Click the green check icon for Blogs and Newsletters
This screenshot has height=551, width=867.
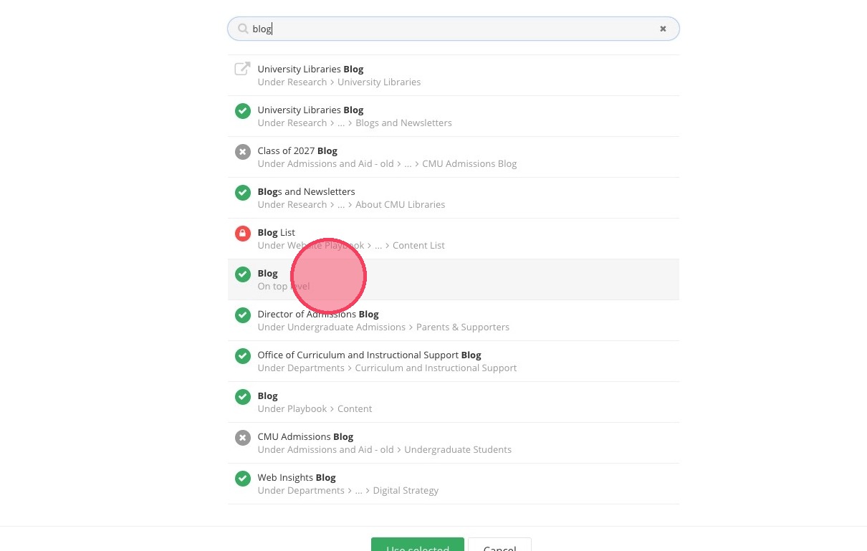click(x=243, y=193)
